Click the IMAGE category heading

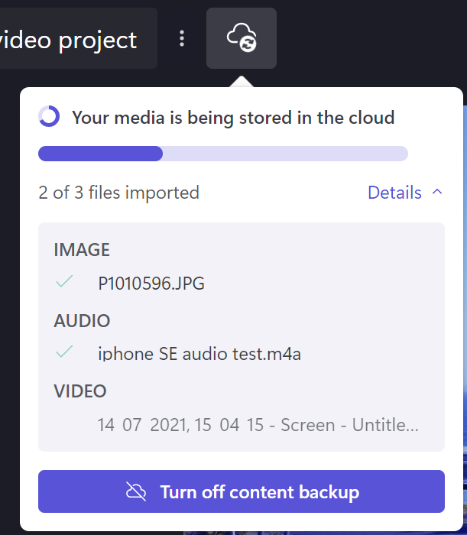[82, 250]
